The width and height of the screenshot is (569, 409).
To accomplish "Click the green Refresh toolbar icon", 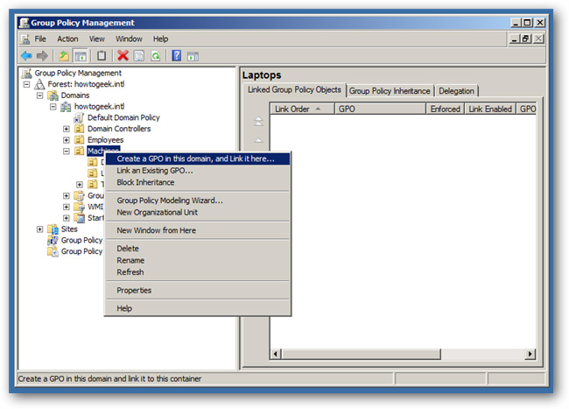I will pyautogui.click(x=156, y=56).
